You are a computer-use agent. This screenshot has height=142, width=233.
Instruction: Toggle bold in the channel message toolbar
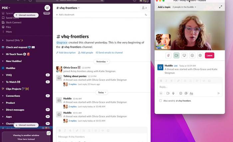pos(60,131)
